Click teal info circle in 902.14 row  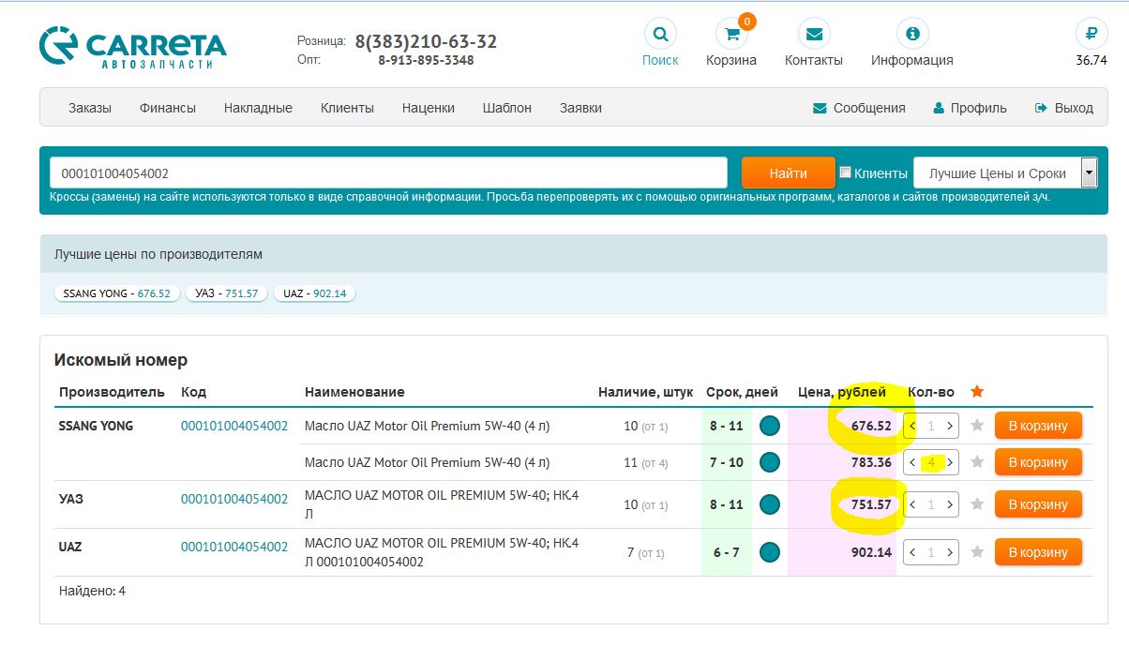pos(769,552)
